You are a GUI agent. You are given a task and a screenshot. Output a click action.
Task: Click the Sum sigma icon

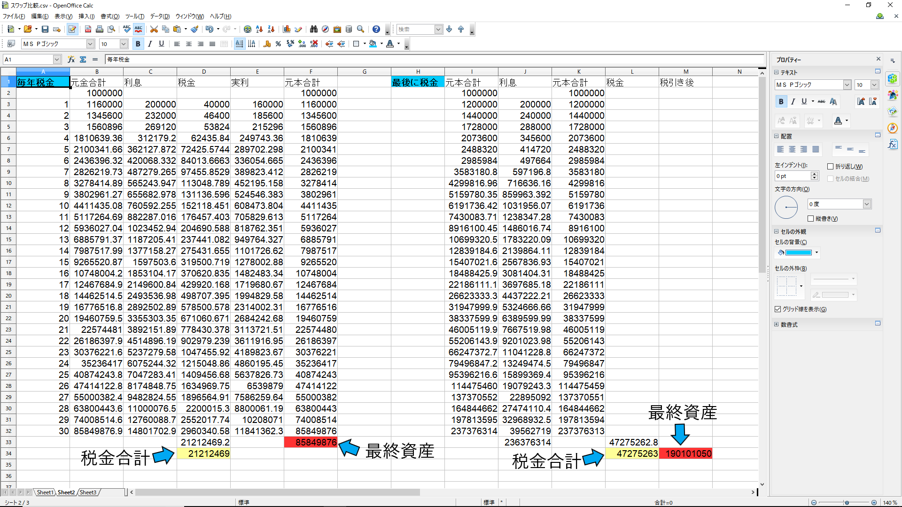83,60
